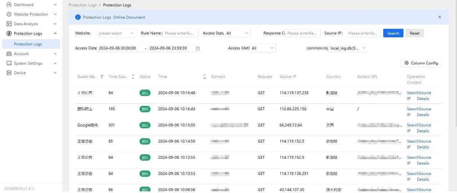
Task: Click the timestamp 2024-09-06 10:10:53
Action: (176, 174)
